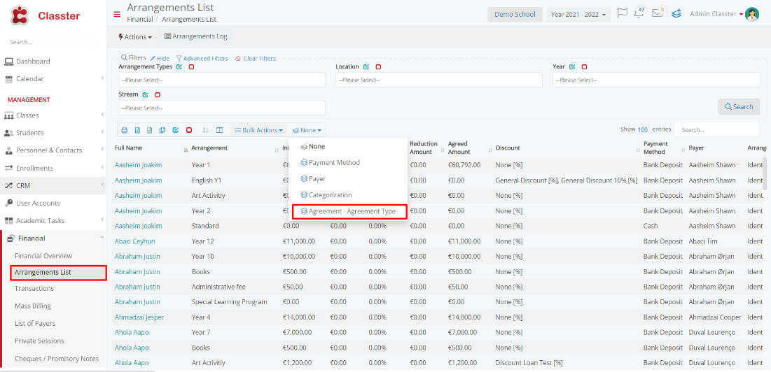Click the Dashboard monitor icon
Viewport: 771px width, 372px height.
[9, 62]
